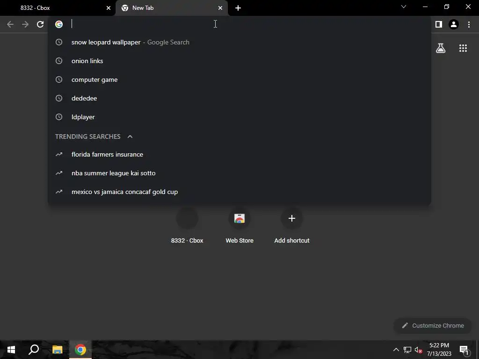The width and height of the screenshot is (479, 359).
Task: Open File Explorer from taskbar
Action: coord(57,350)
